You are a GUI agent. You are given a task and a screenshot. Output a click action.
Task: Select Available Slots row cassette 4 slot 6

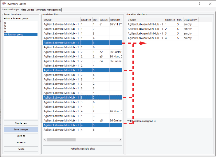(83, 130)
